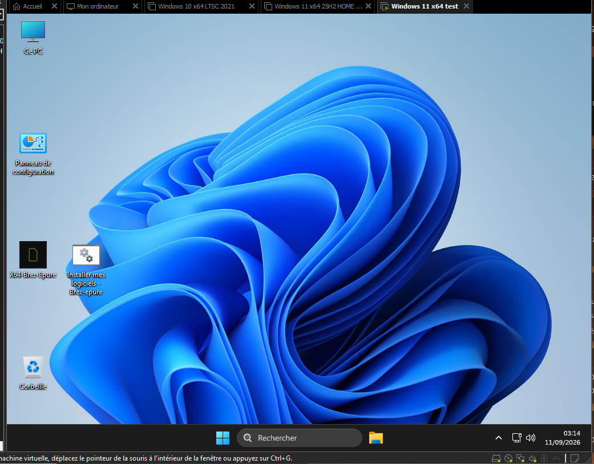Select Installer mes logiciels Brez-epure shortcut
This screenshot has width=594, height=464.
pos(86,270)
